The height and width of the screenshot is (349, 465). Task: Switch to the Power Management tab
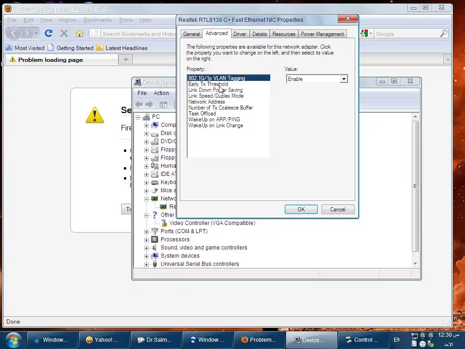pos(322,34)
